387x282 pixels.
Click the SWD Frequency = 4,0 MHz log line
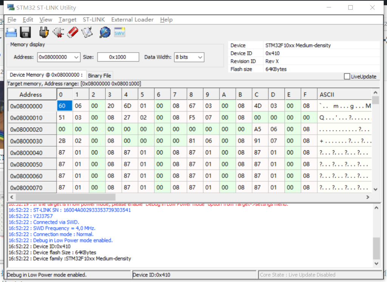(52, 228)
